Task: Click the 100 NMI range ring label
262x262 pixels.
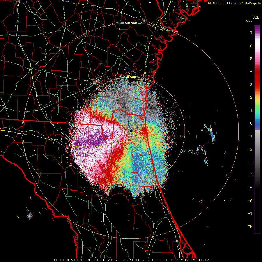Action: pyautogui.click(x=131, y=23)
